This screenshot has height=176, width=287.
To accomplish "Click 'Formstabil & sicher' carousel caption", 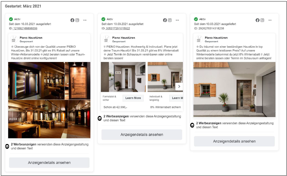I will [x=109, y=98].
